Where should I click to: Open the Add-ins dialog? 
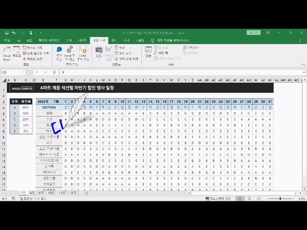point(59,52)
